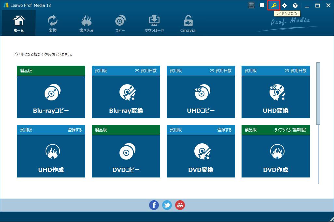Click 試用版 label on the DVD変換 tile

click(176, 130)
